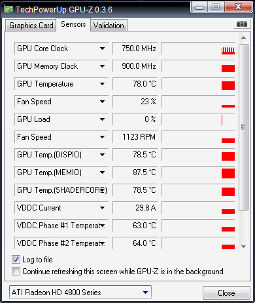Expand the GPU Load dropdown arrow

pos(102,119)
